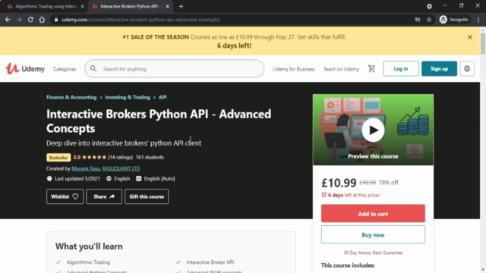
Task: Click the closed captions icon
Action: 138,179
